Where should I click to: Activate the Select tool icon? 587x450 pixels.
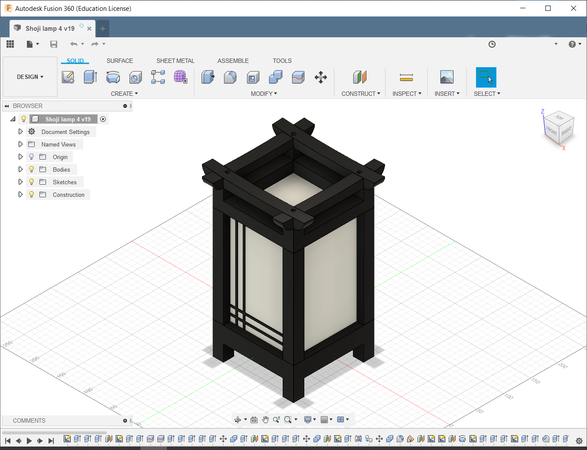tap(486, 77)
